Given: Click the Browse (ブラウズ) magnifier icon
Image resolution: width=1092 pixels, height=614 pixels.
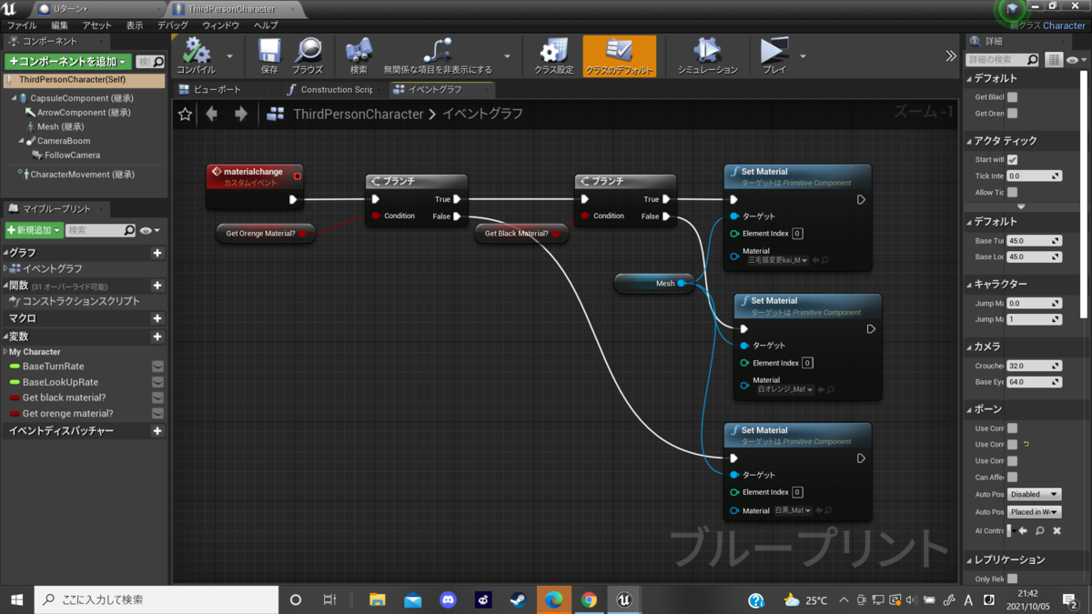Looking at the screenshot, I should pyautogui.click(x=308, y=51).
